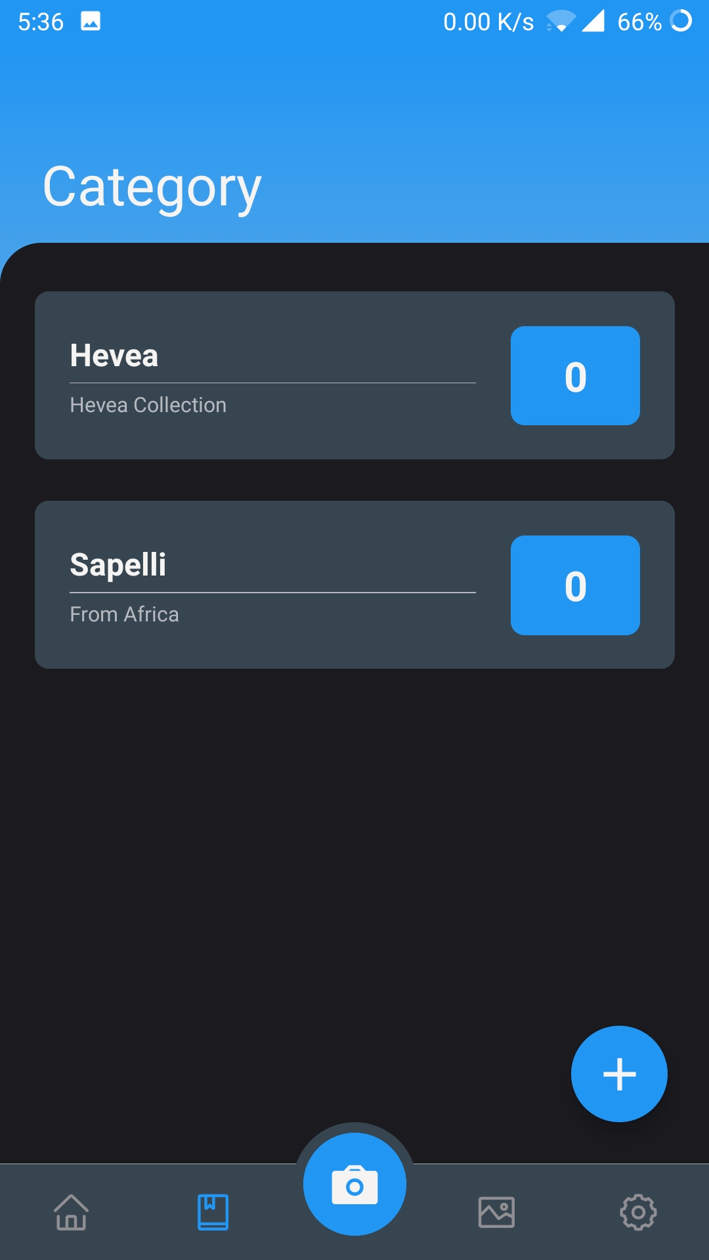Tap the cellular signal icon
Image resolution: width=709 pixels, height=1260 pixels.
593,21
